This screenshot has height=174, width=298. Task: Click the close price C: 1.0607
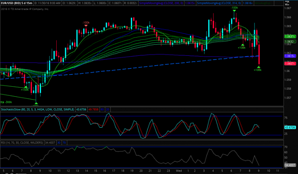tap(115, 3)
